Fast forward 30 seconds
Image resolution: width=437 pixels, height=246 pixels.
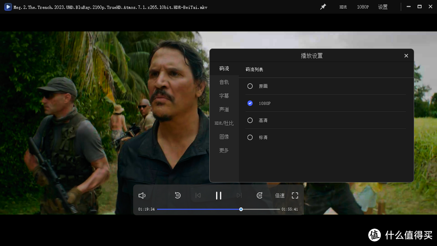pos(259,195)
